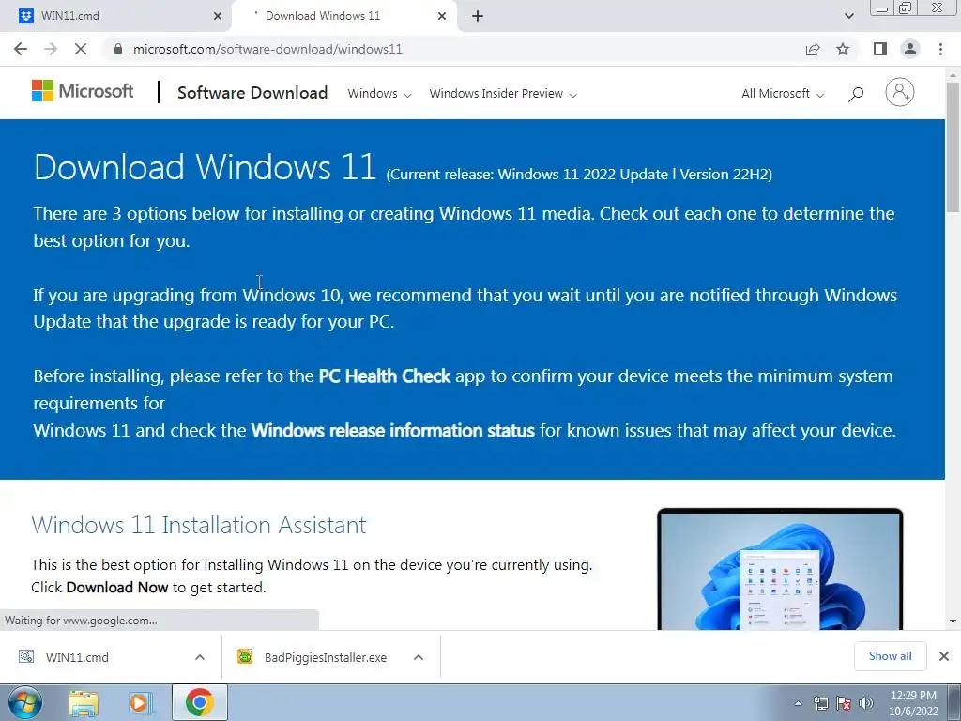Click the browser back arrow
The image size is (961, 721).
[x=21, y=49]
